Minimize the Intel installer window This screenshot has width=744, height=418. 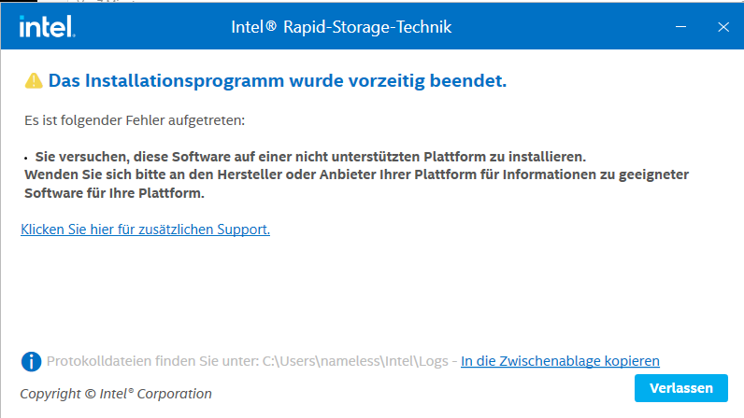pyautogui.click(x=681, y=27)
